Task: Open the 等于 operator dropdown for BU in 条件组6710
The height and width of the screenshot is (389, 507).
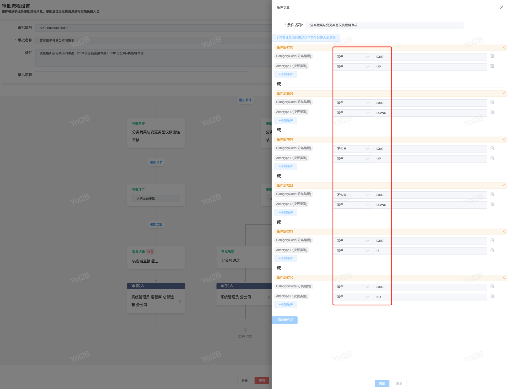Action: (352, 297)
